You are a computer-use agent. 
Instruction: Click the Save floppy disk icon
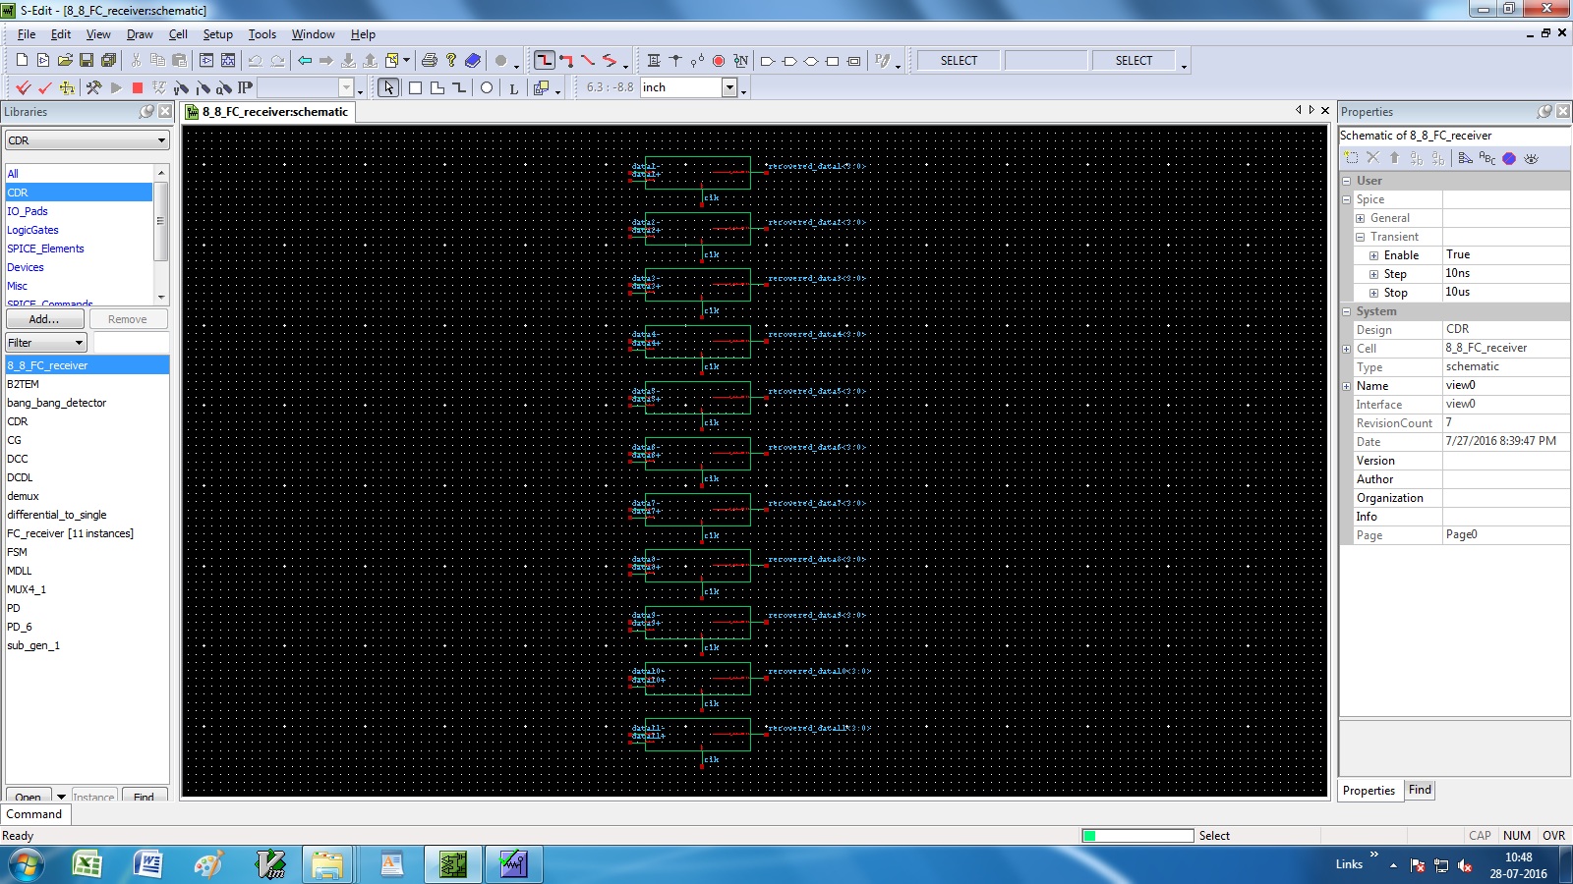pos(87,61)
